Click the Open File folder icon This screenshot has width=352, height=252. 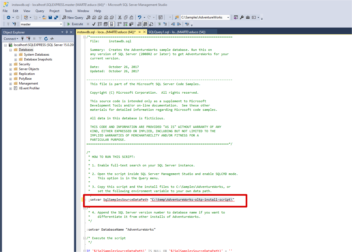click(x=44, y=17)
